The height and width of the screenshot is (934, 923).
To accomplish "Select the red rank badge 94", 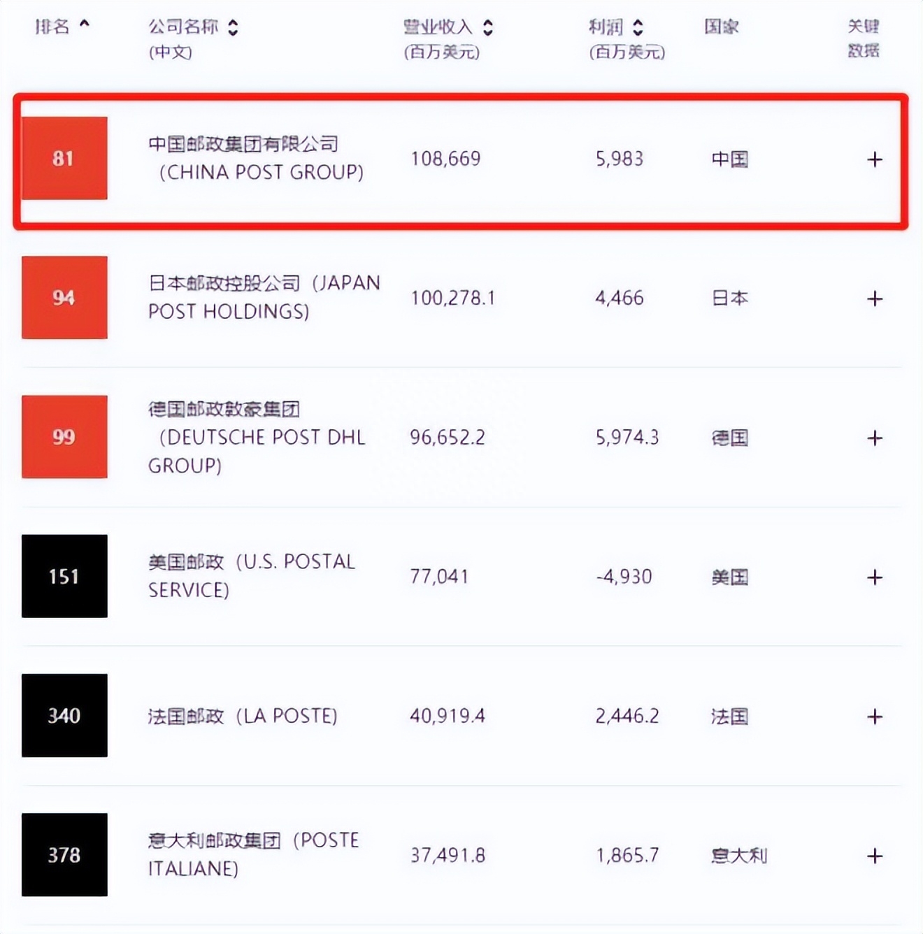I will tap(64, 298).
